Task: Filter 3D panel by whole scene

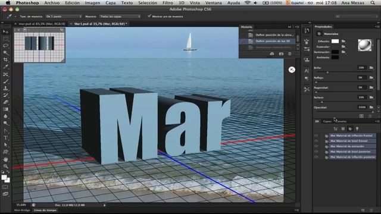Action: (336, 128)
